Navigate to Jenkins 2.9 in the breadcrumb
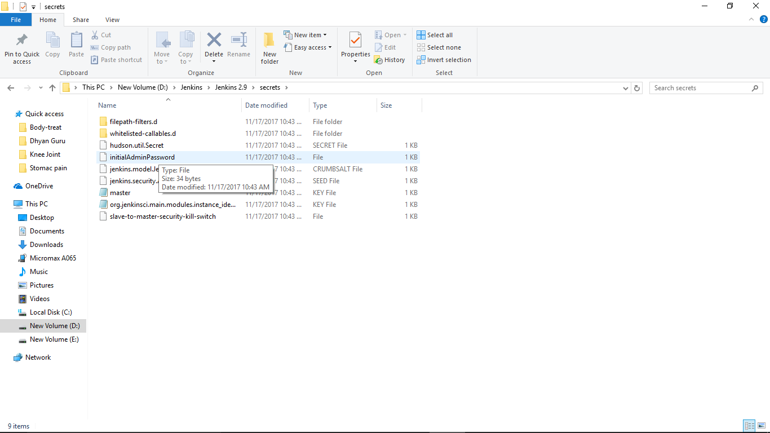This screenshot has width=770, height=433. [232, 87]
